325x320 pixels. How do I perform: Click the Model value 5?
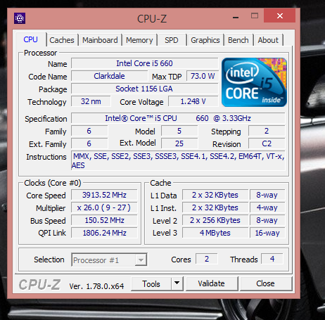(x=179, y=131)
